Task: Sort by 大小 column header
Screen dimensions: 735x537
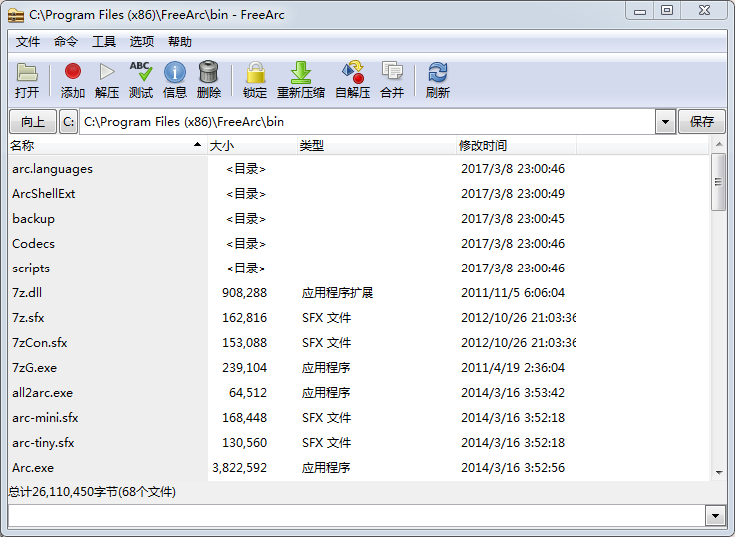Action: 252,146
